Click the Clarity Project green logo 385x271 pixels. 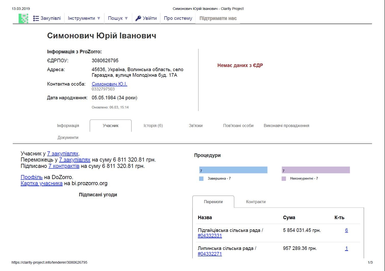[23, 19]
